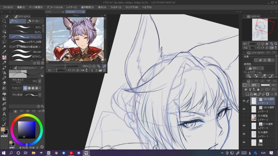
Task: Select the Operation object tool
Action: [4, 32]
